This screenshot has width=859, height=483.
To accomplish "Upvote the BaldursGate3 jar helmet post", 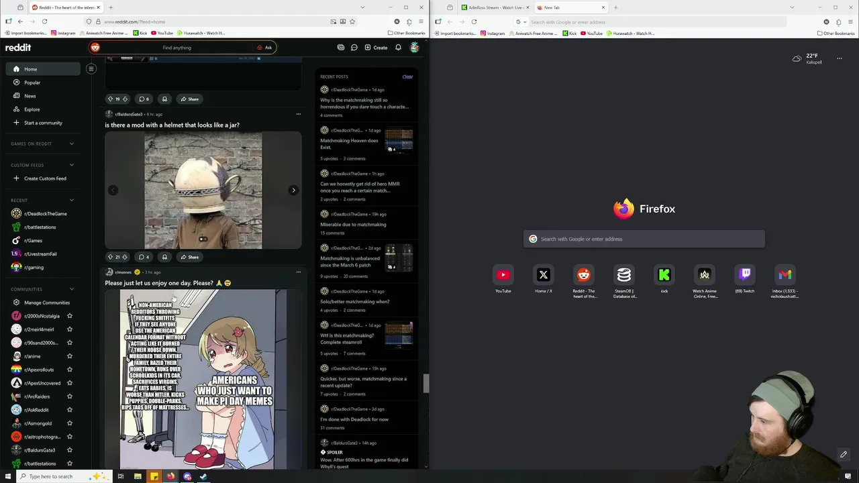I will [x=110, y=257].
